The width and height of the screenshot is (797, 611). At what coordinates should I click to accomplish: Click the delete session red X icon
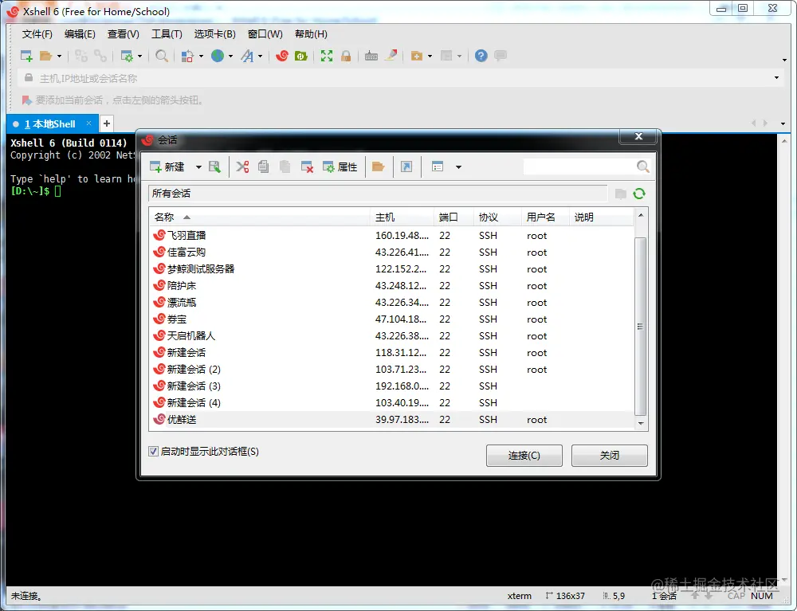click(307, 166)
